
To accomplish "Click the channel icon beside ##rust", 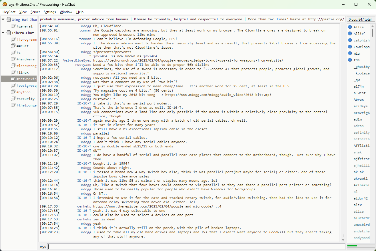I will tap(13, 46).
